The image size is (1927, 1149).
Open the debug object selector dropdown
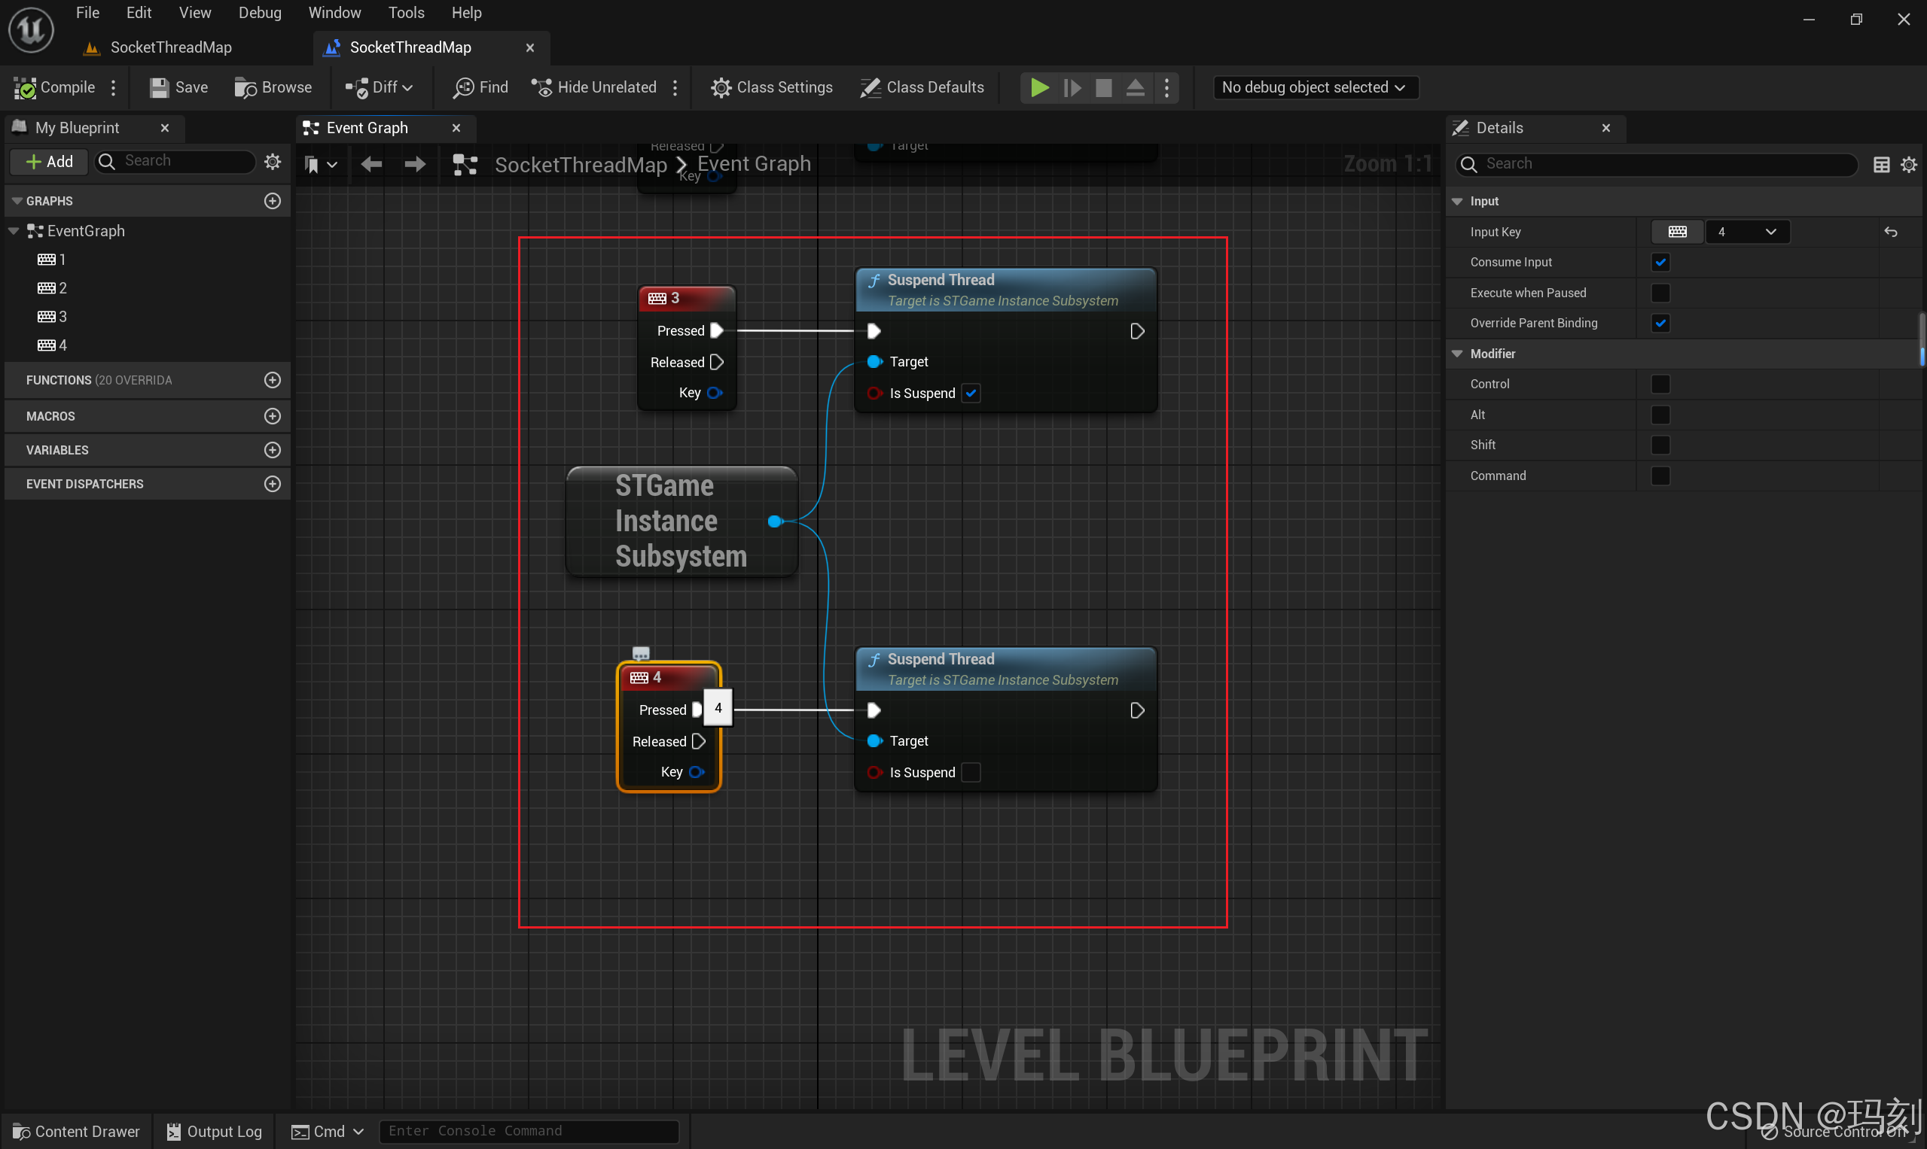tap(1314, 87)
